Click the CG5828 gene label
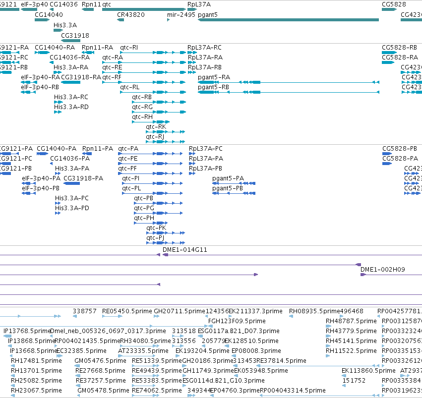Image resolution: width=422 pixels, height=398 pixels. tap(394, 4)
